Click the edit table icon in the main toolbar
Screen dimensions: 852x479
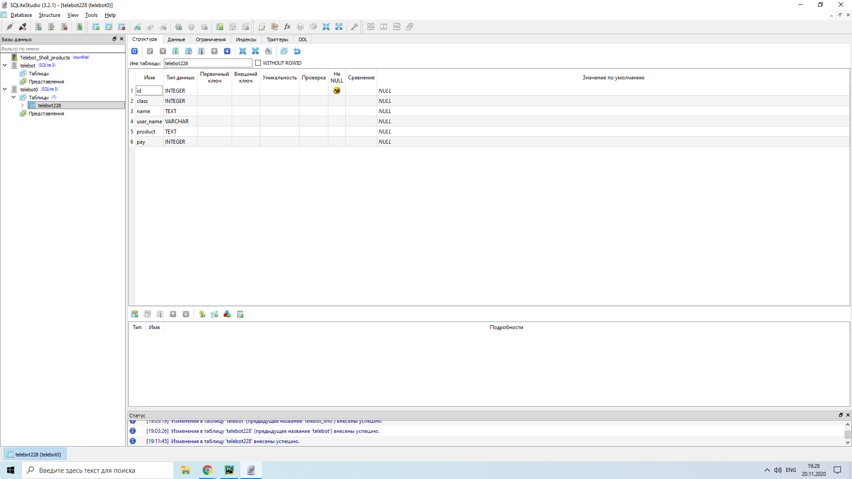click(109, 27)
